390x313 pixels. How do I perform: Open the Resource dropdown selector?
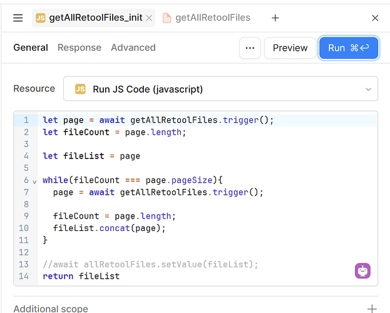click(220, 89)
